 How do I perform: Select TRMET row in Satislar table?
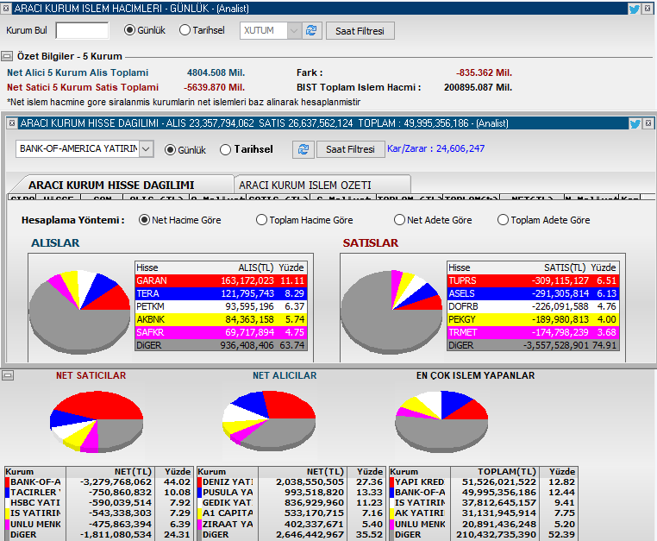click(x=533, y=332)
